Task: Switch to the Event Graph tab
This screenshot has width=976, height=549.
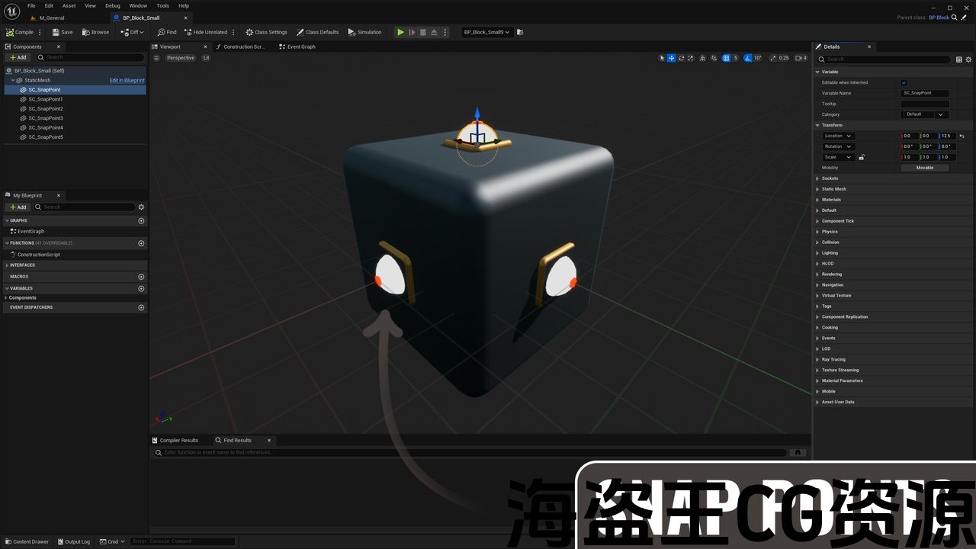Action: (300, 47)
